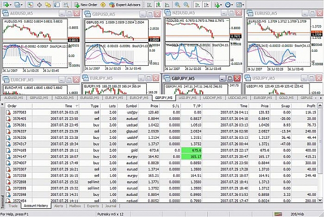This screenshot has width=324, height=217.
Task: Switch chart to line chart mode
Action: tap(167, 5)
